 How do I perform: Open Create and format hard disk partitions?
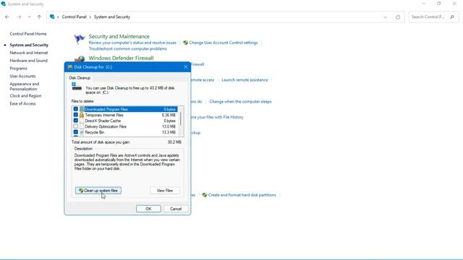(x=242, y=195)
